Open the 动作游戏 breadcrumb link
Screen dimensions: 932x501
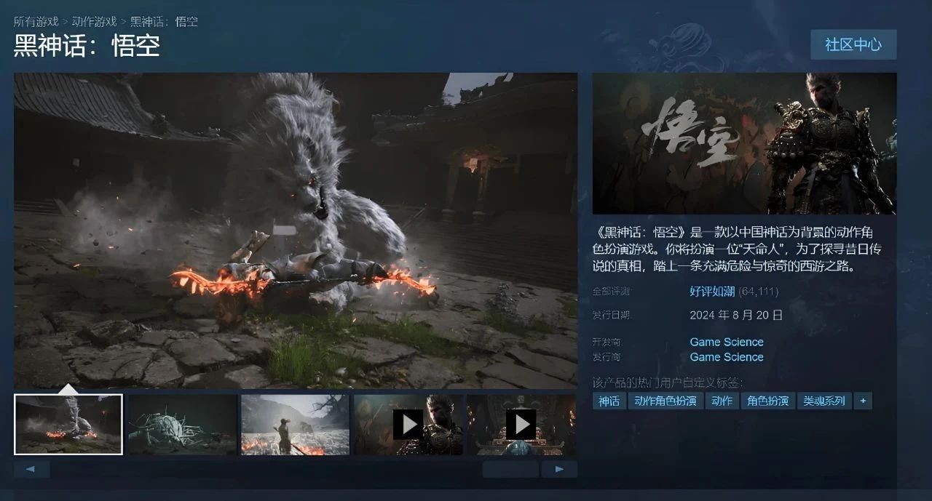click(x=94, y=21)
